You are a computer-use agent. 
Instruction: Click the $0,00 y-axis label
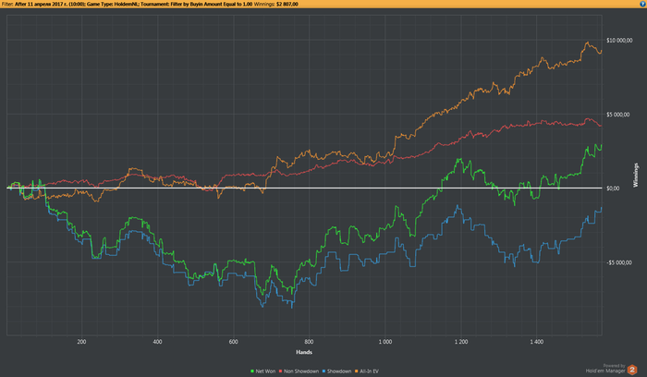(x=613, y=188)
